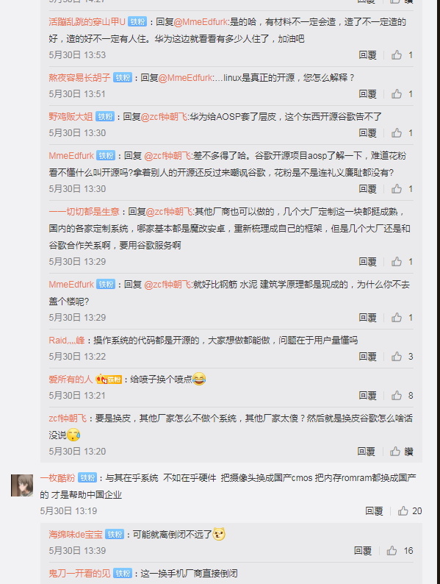Open 活蹦乱跳的穿山甲U's profile

(87, 22)
